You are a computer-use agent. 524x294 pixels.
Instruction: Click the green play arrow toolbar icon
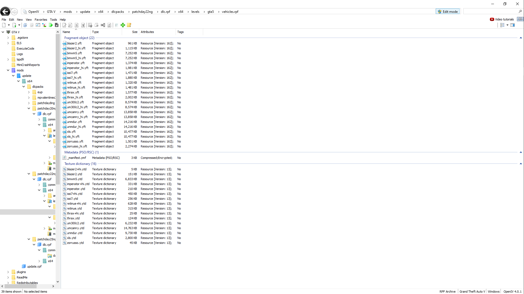pos(51,25)
